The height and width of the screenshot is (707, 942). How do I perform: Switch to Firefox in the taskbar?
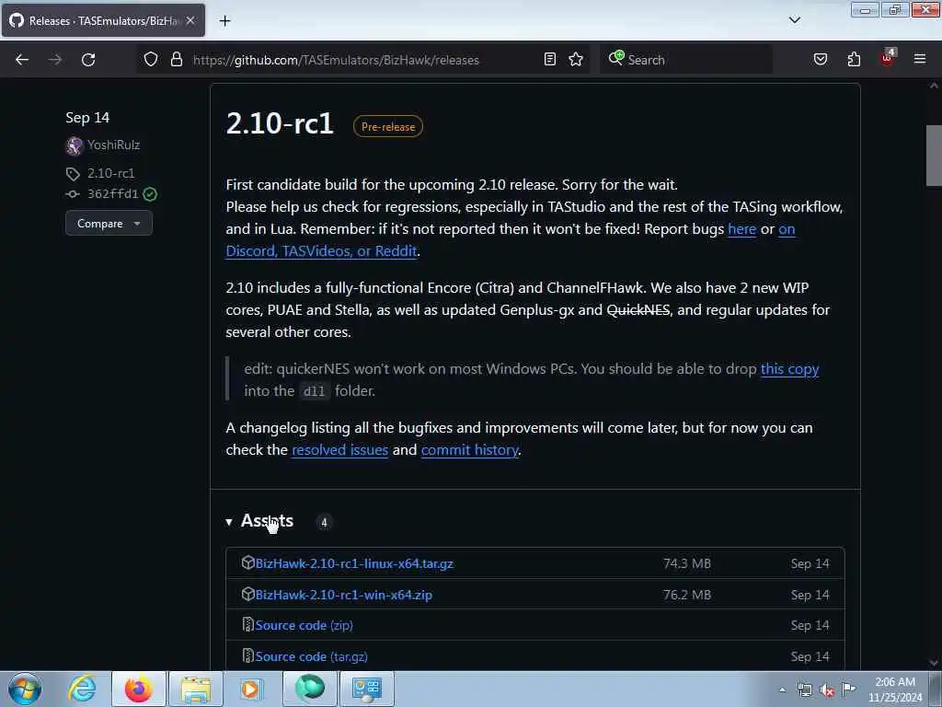(139, 689)
